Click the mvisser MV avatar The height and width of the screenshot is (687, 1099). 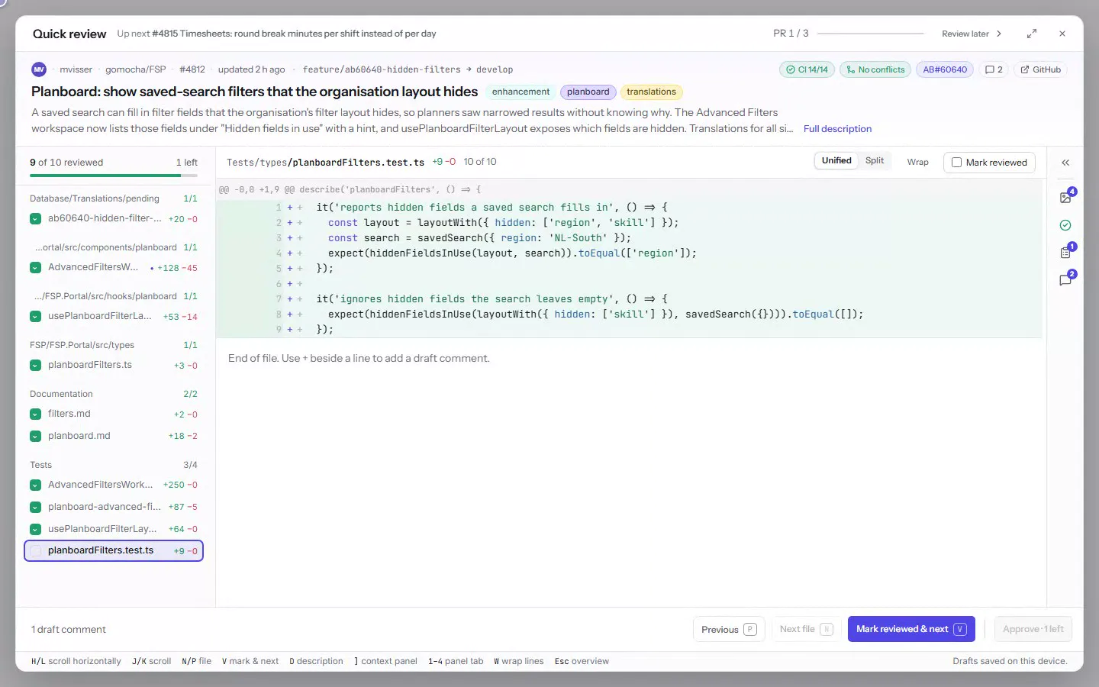click(x=39, y=69)
